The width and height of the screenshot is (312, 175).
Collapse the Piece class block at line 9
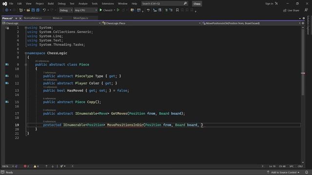26,65
